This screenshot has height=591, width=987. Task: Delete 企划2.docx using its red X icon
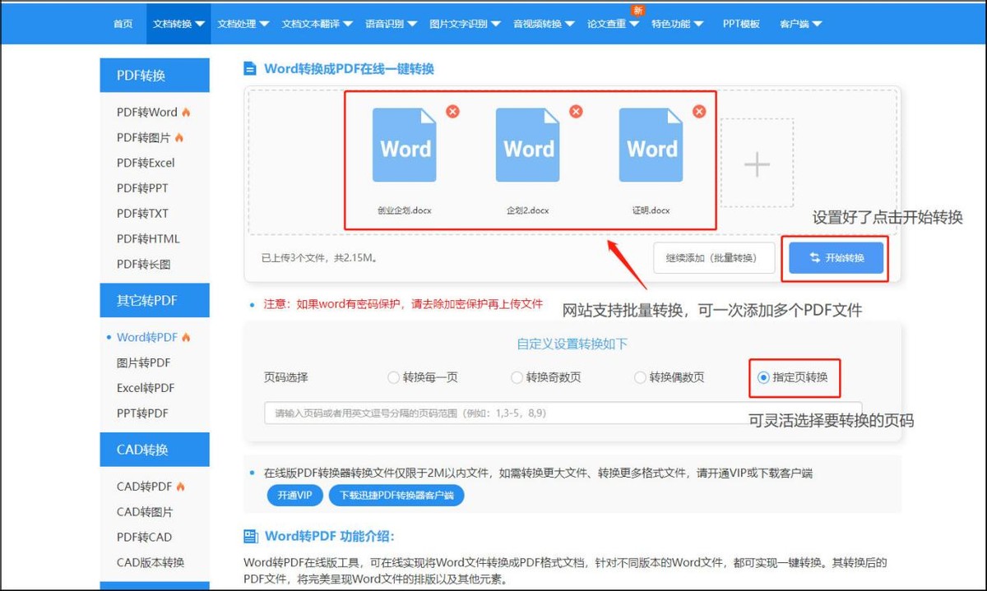(576, 112)
